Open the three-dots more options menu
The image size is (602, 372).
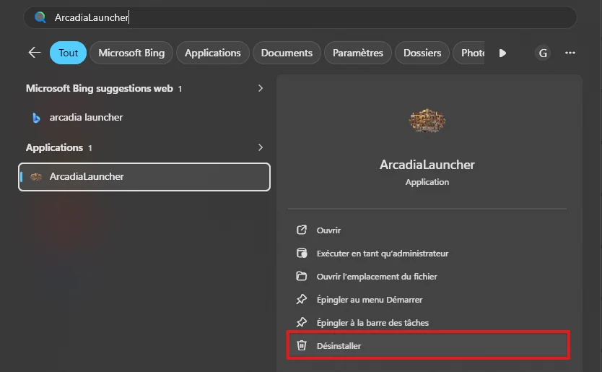(x=570, y=53)
